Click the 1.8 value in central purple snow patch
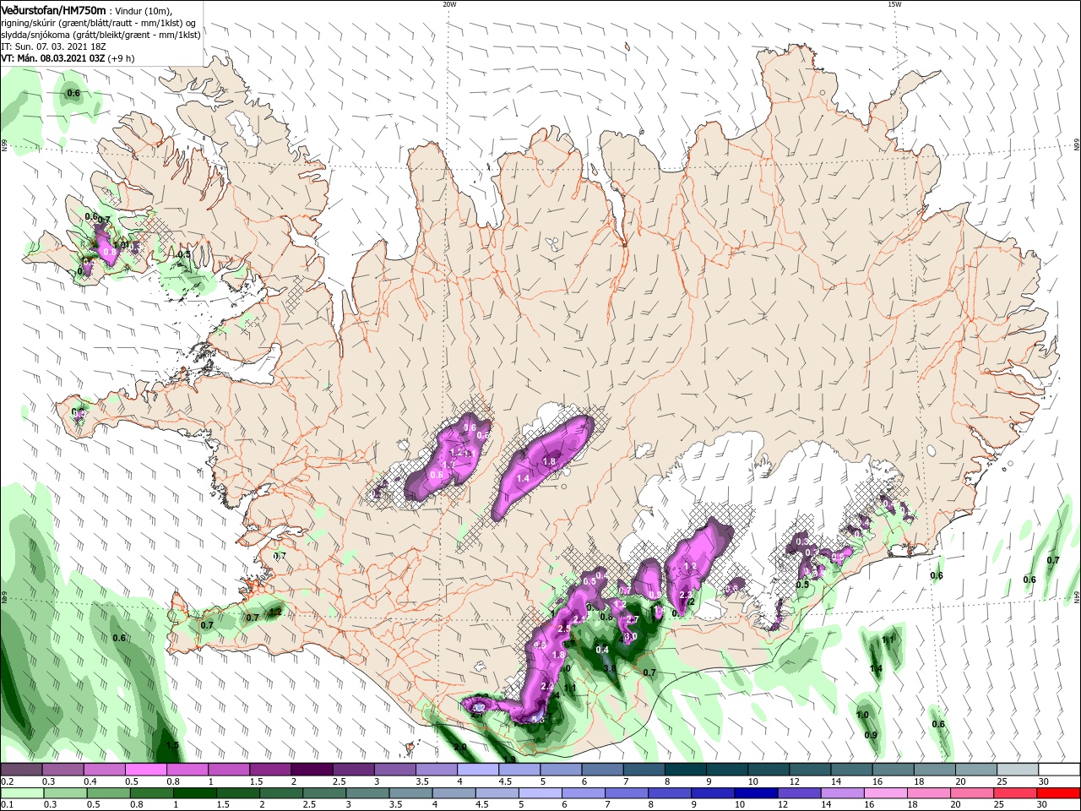1081x811 pixels. pyautogui.click(x=549, y=462)
